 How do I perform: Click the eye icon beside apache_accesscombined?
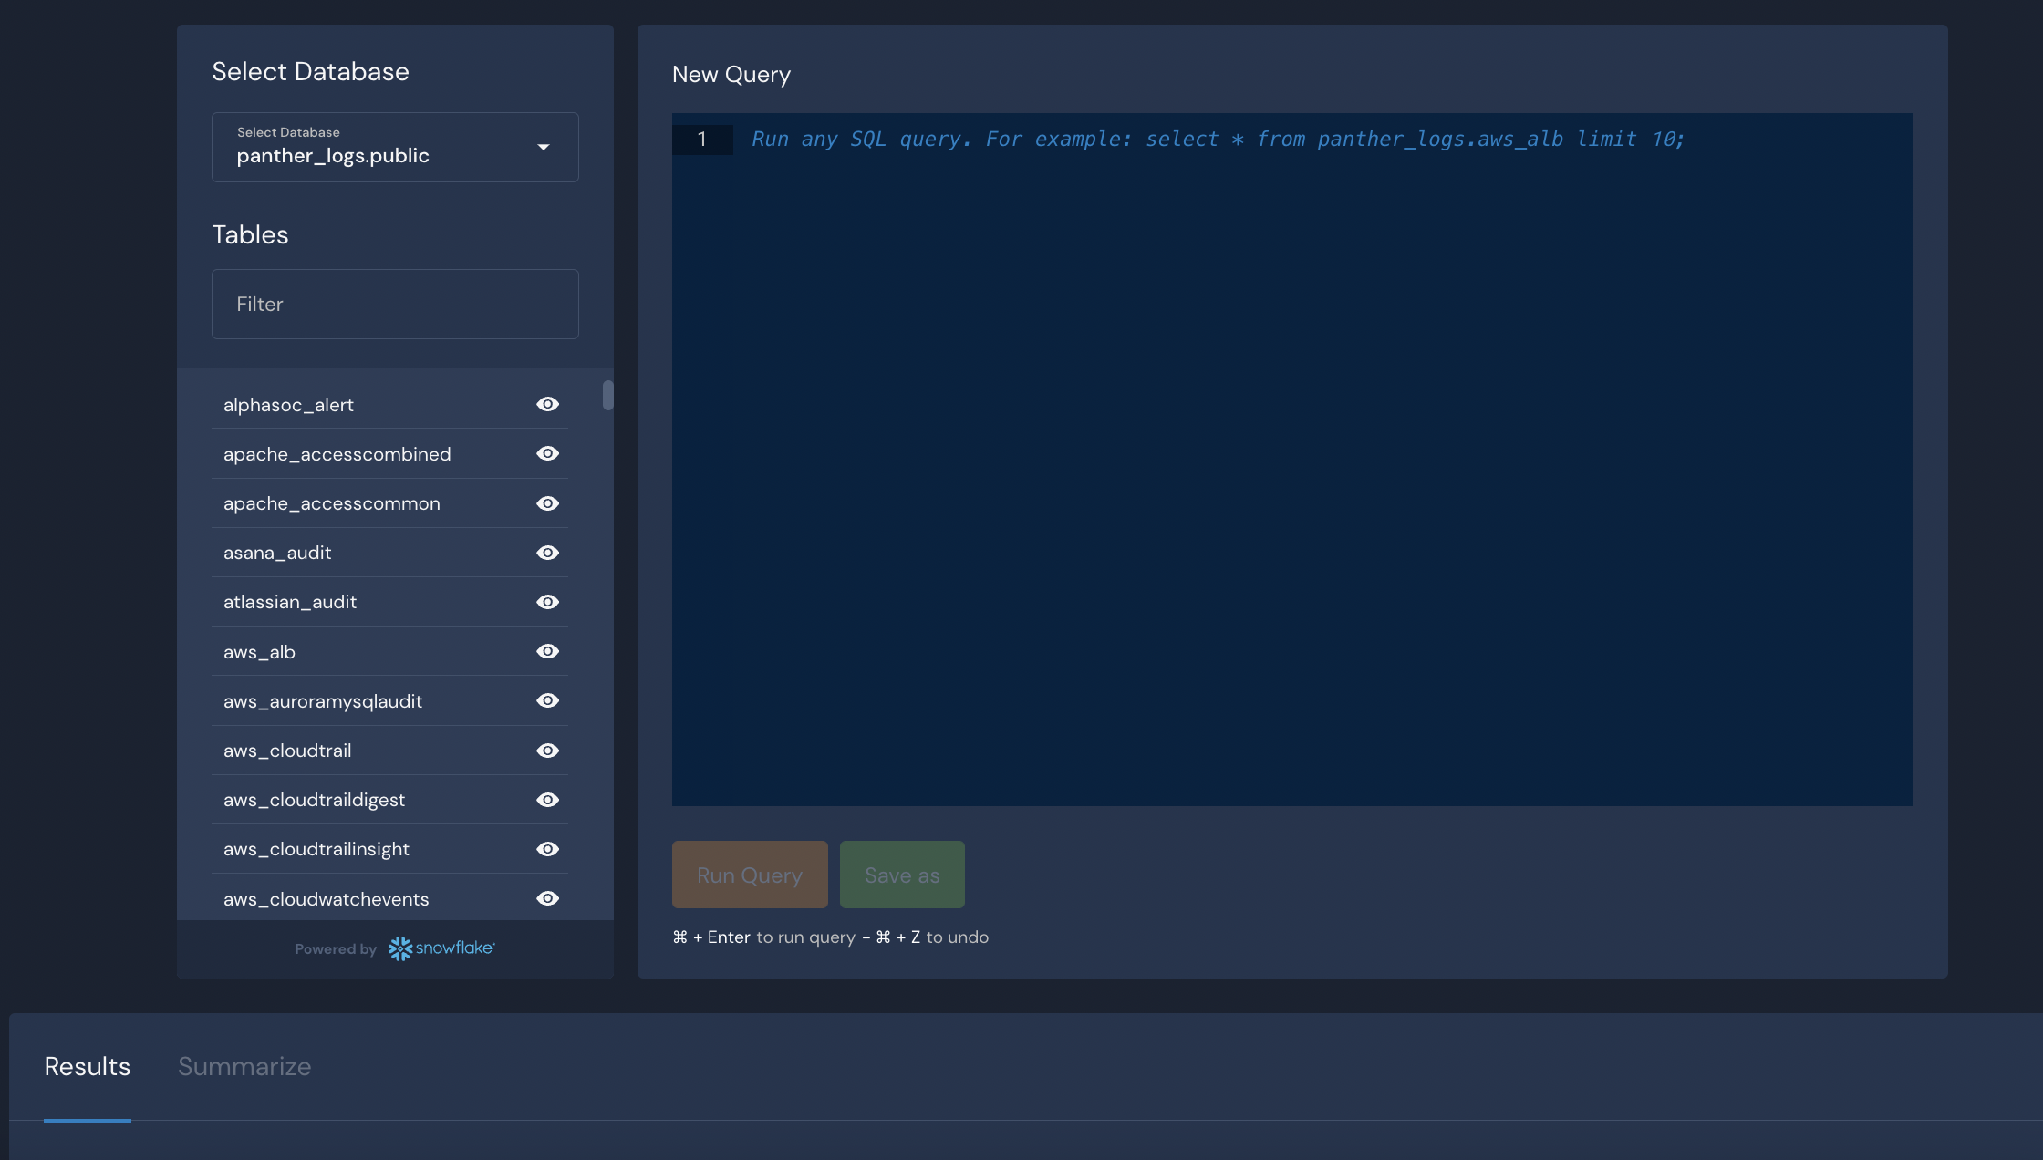[x=547, y=453]
